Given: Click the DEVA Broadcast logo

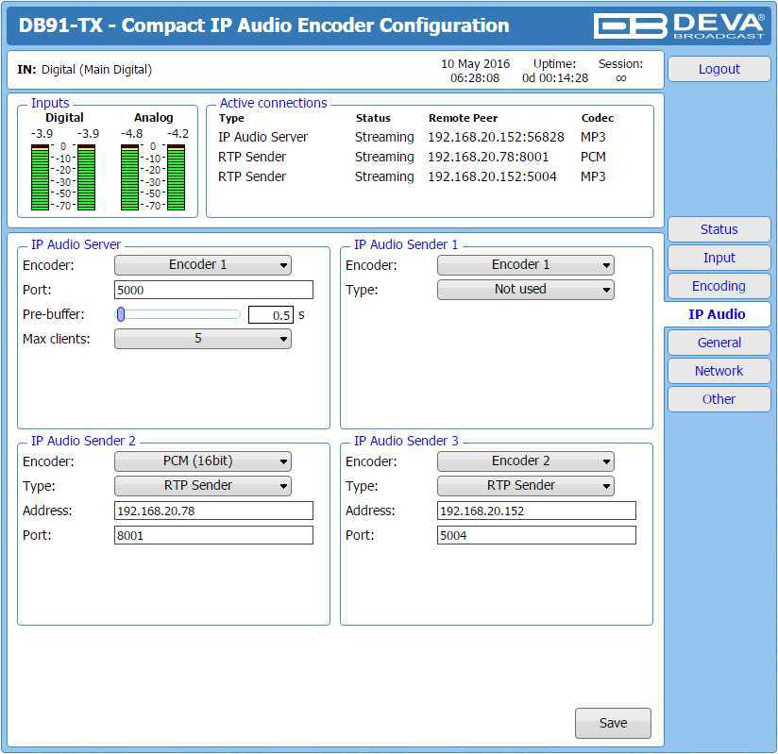Looking at the screenshot, I should (679, 25).
